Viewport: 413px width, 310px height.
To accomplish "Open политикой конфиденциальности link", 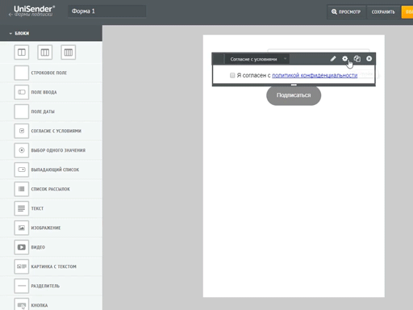I will click(315, 75).
